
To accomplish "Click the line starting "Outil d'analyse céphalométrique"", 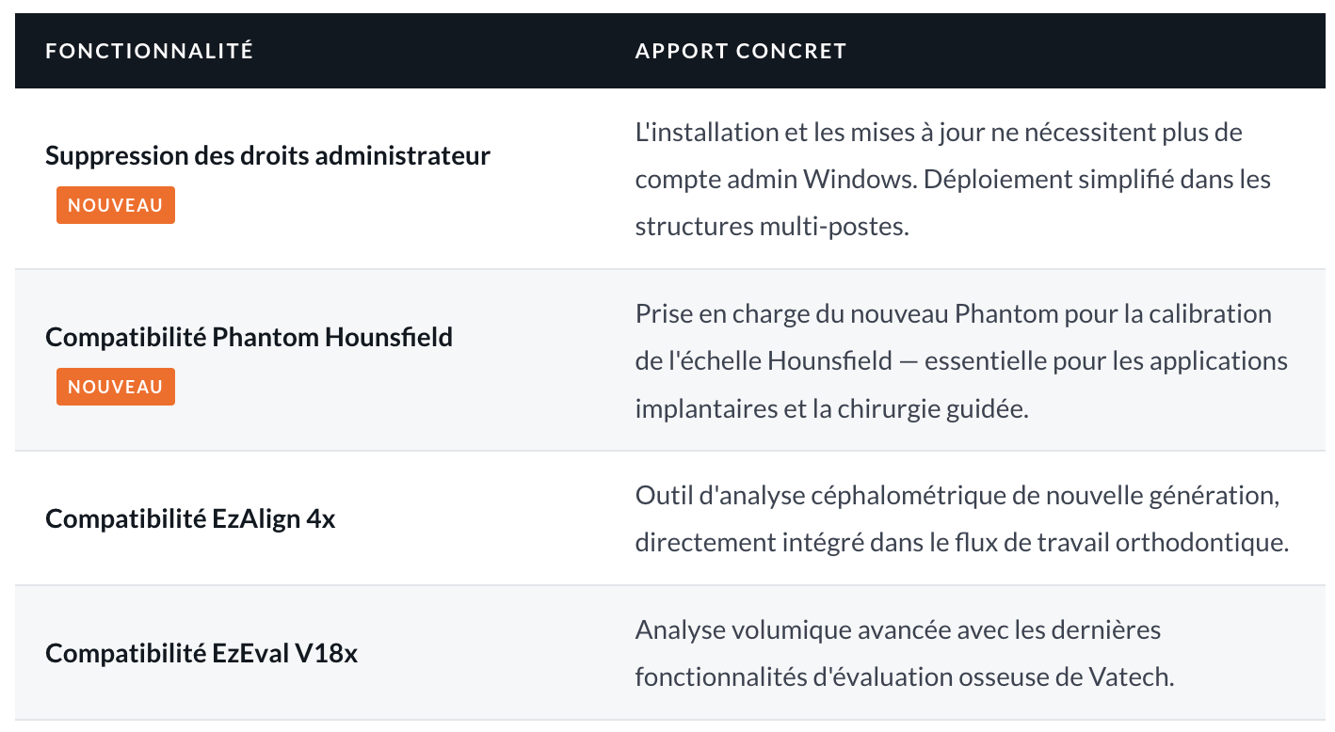I will coord(957,495).
